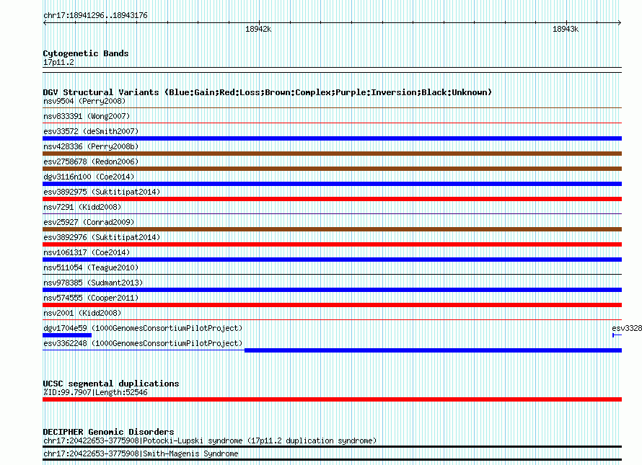The height and width of the screenshot is (465, 642).
Task: Click the thick blue esv3362248 gain bar
Action: (x=434, y=350)
